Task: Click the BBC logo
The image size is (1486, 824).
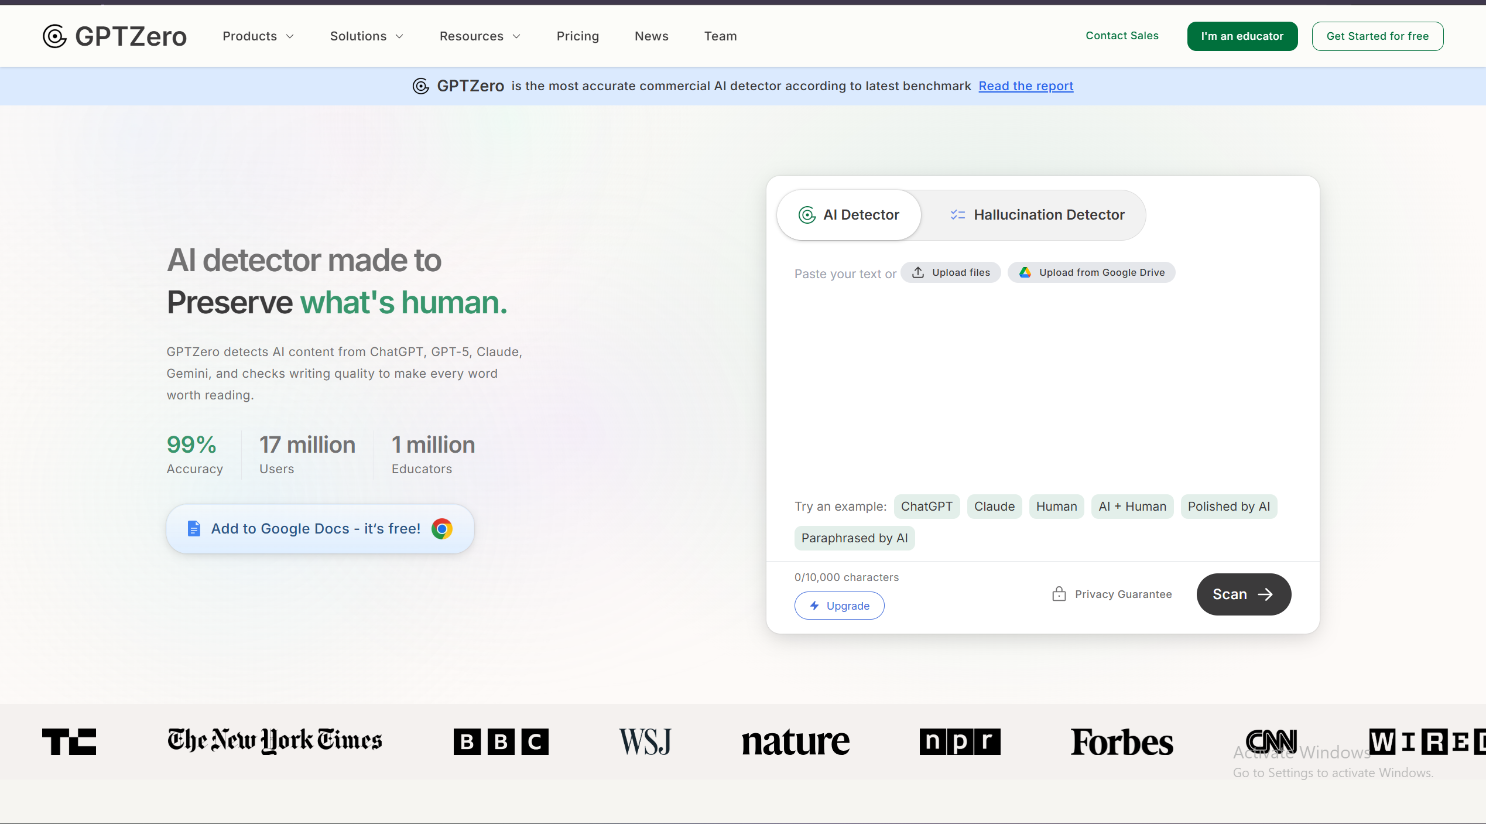Action: [501, 741]
